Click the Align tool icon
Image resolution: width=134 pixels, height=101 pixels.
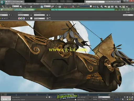point(98,7)
